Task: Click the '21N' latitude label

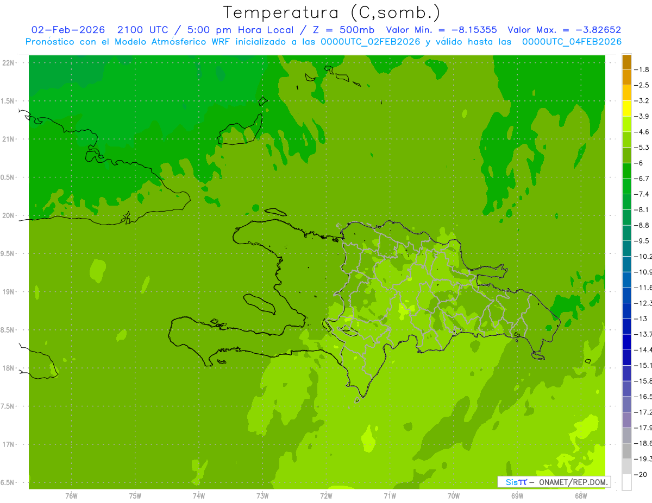Action: 9,139
